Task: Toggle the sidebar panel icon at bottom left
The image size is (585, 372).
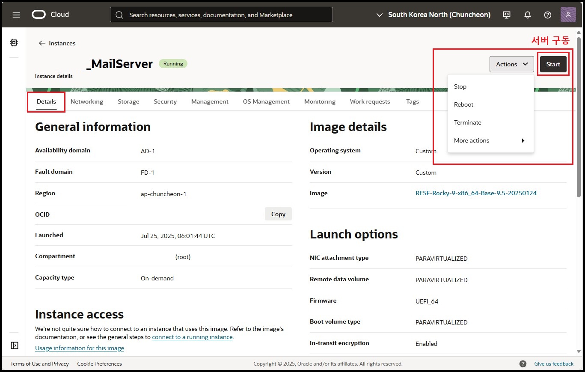Action: pos(14,345)
